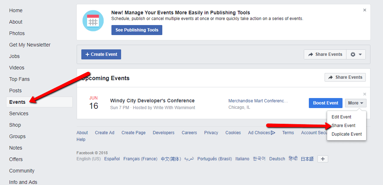Switch language to 中文(简体)
Image resolution: width=383 pixels, height=185 pixels.
click(x=171, y=159)
